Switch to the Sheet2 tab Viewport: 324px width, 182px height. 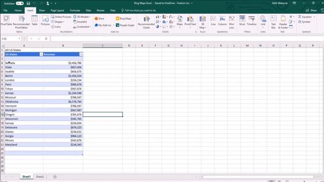[40, 176]
